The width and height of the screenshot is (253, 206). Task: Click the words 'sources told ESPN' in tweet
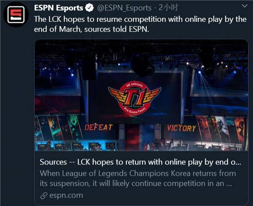tap(116, 29)
